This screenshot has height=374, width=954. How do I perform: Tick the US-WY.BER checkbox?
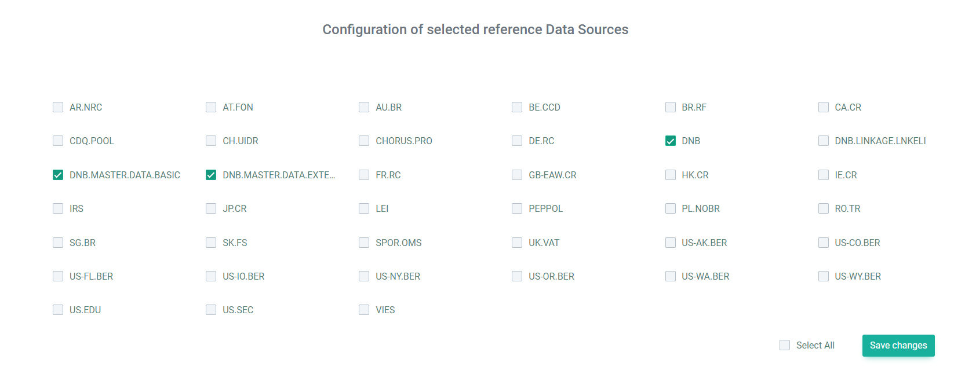click(x=824, y=276)
